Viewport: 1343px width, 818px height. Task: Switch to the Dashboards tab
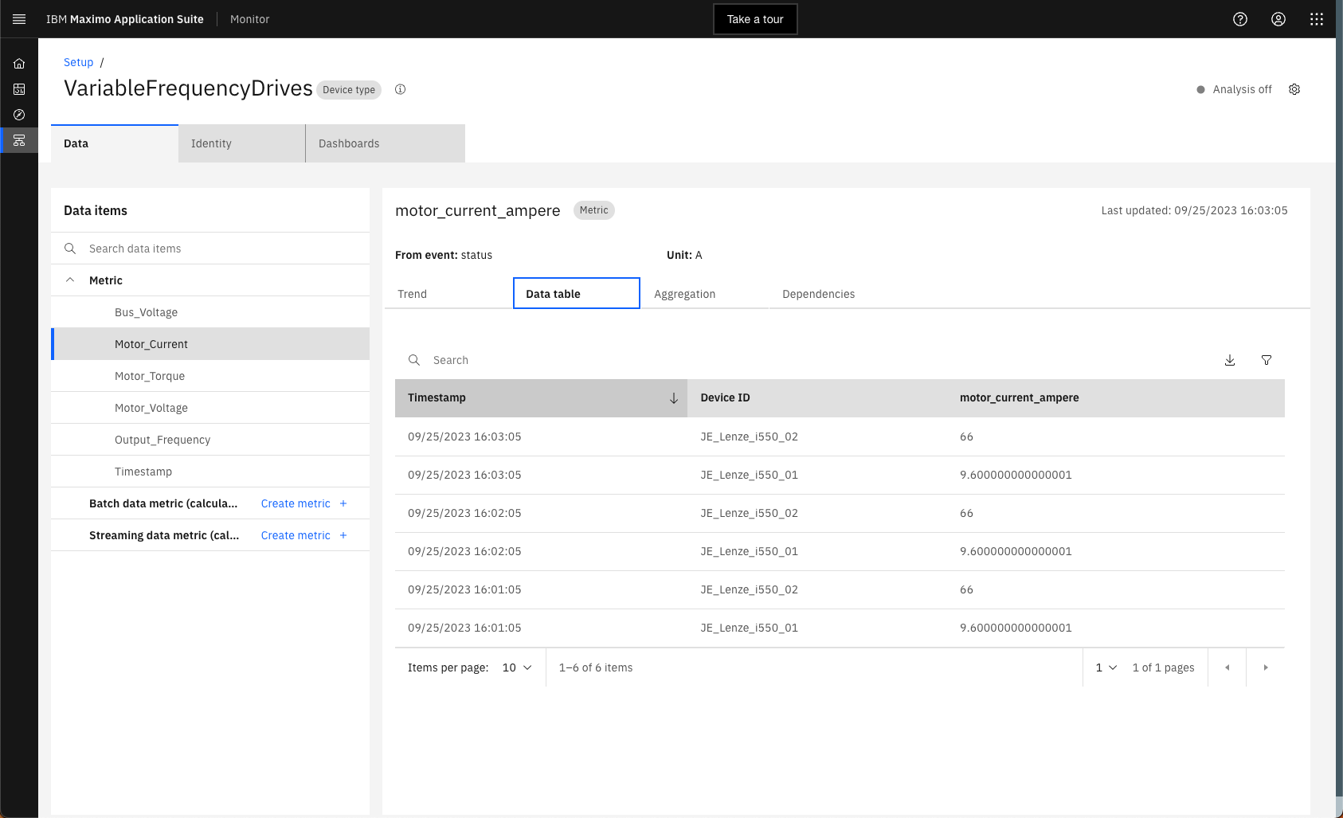coord(386,143)
